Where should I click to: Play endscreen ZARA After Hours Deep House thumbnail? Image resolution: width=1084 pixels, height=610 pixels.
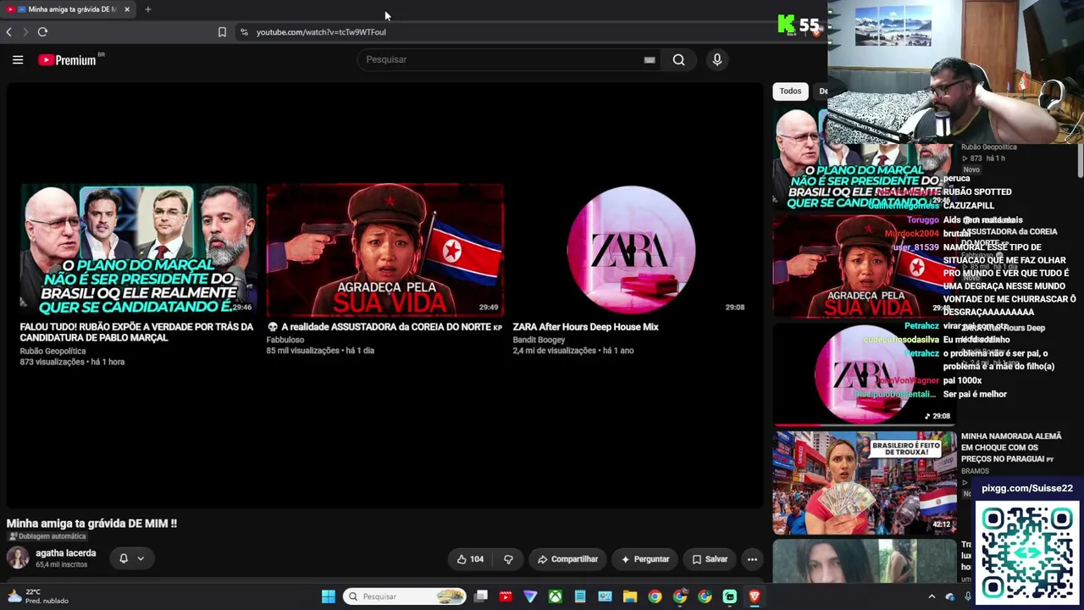(631, 250)
